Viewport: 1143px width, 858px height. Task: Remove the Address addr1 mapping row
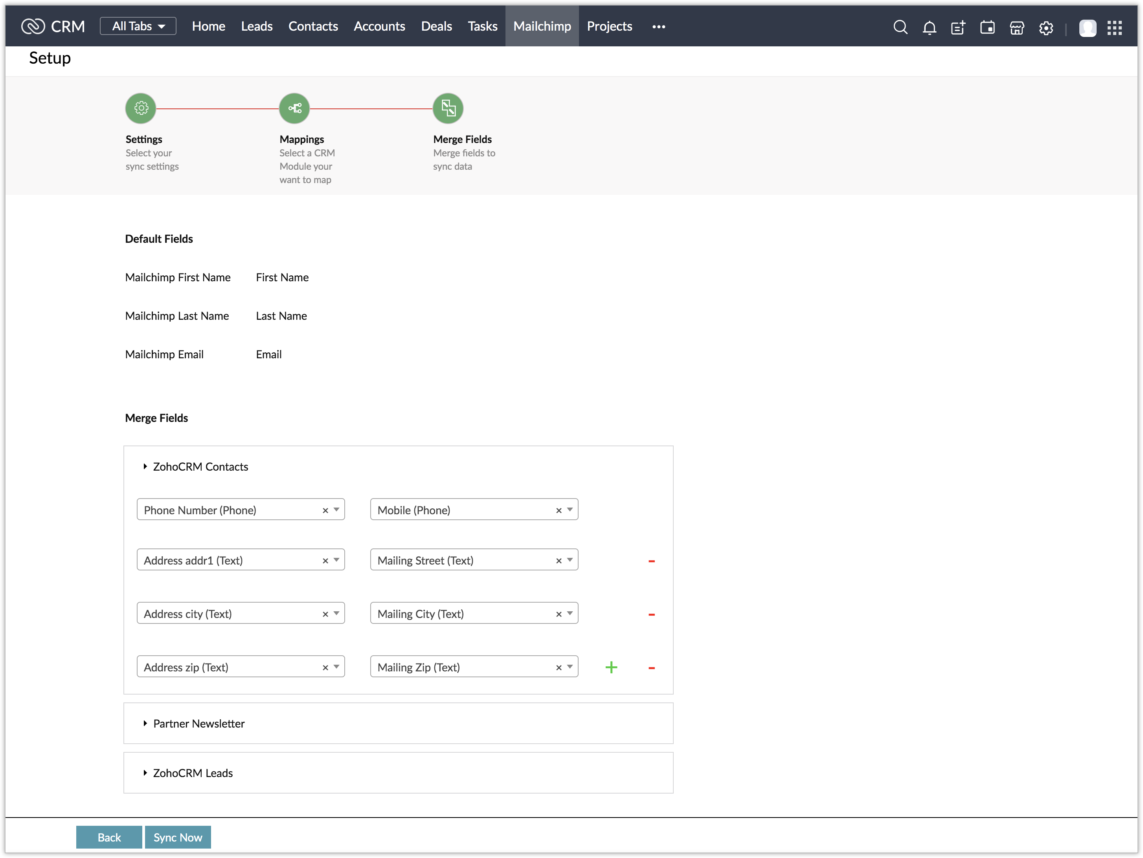(x=651, y=561)
